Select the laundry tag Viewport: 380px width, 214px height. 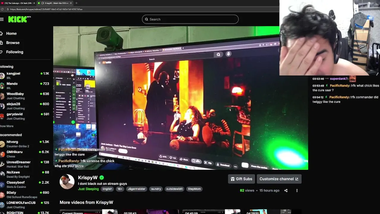(x=156, y=189)
